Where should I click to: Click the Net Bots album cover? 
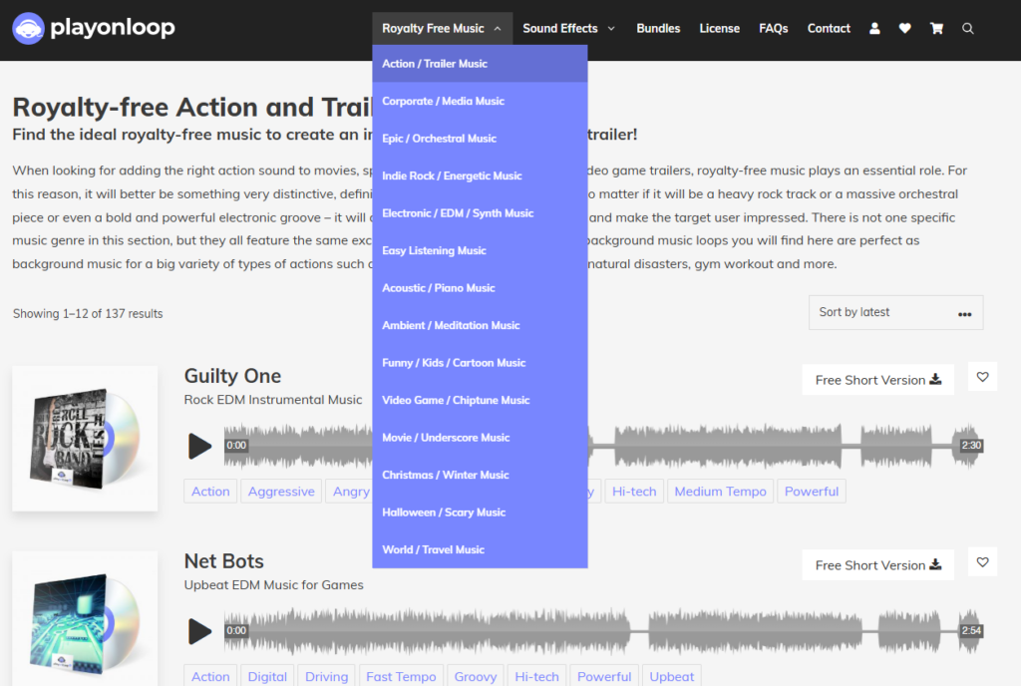(x=85, y=618)
